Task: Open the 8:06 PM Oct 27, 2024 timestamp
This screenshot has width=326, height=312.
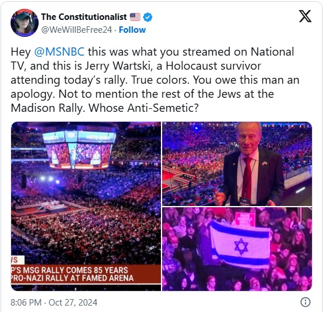Action: 54,303
